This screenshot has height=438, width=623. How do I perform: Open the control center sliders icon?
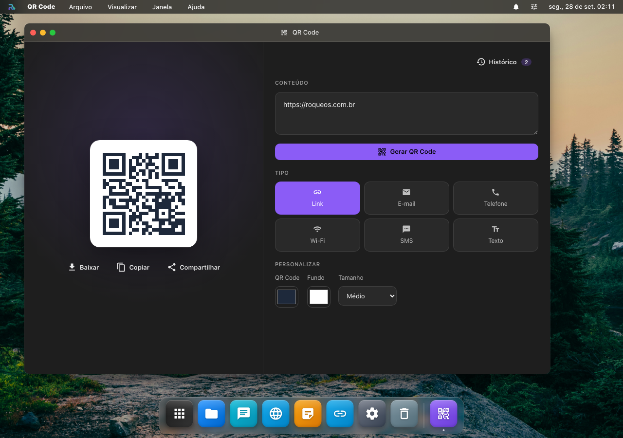pos(534,7)
